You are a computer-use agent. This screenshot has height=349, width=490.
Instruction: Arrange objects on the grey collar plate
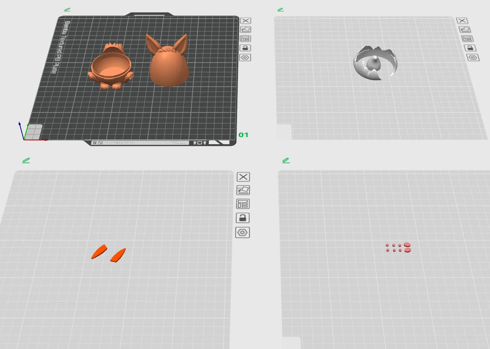click(467, 39)
